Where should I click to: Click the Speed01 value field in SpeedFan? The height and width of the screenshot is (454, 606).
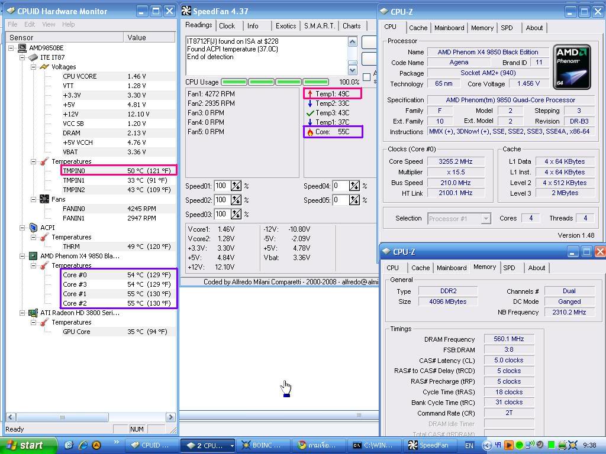point(223,186)
